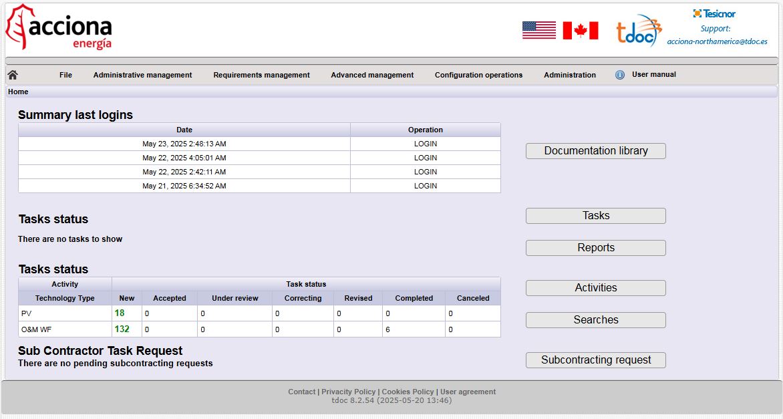Select the United States flag icon

(538, 31)
